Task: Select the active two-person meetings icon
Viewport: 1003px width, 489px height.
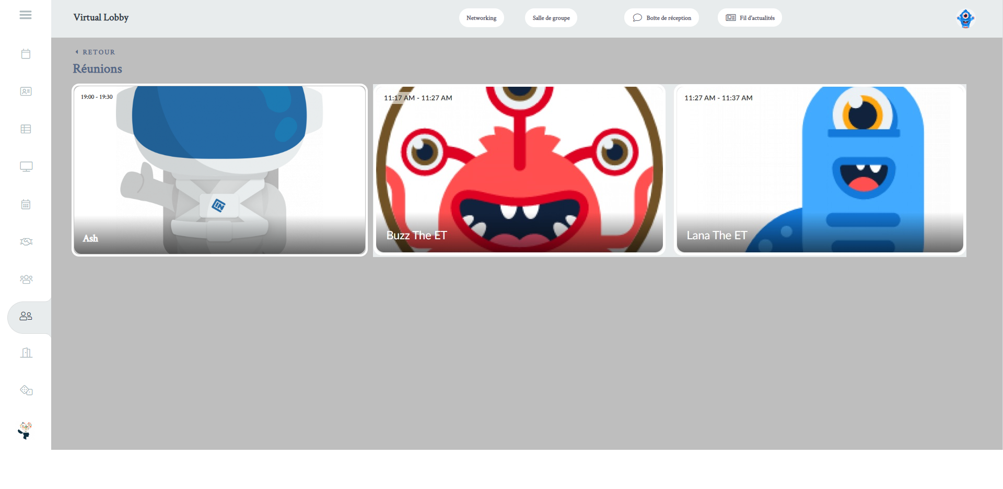Action: 26,316
